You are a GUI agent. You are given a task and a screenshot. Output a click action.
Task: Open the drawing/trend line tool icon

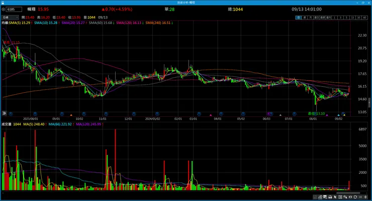pos(320,197)
